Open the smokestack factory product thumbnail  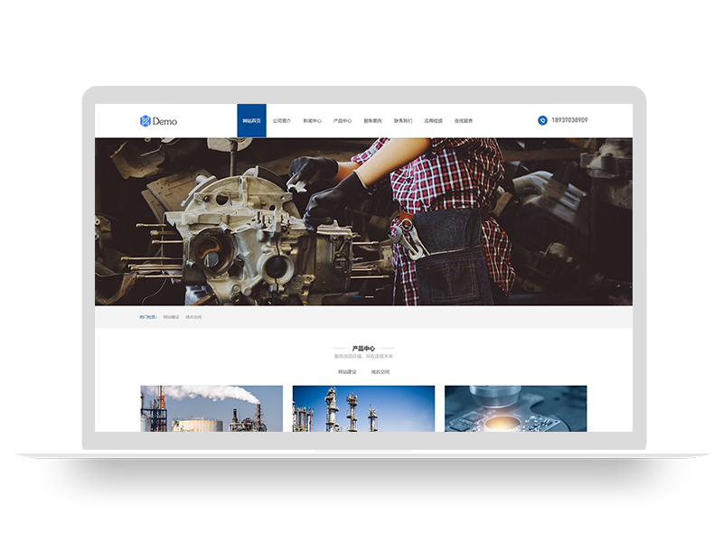click(x=211, y=408)
